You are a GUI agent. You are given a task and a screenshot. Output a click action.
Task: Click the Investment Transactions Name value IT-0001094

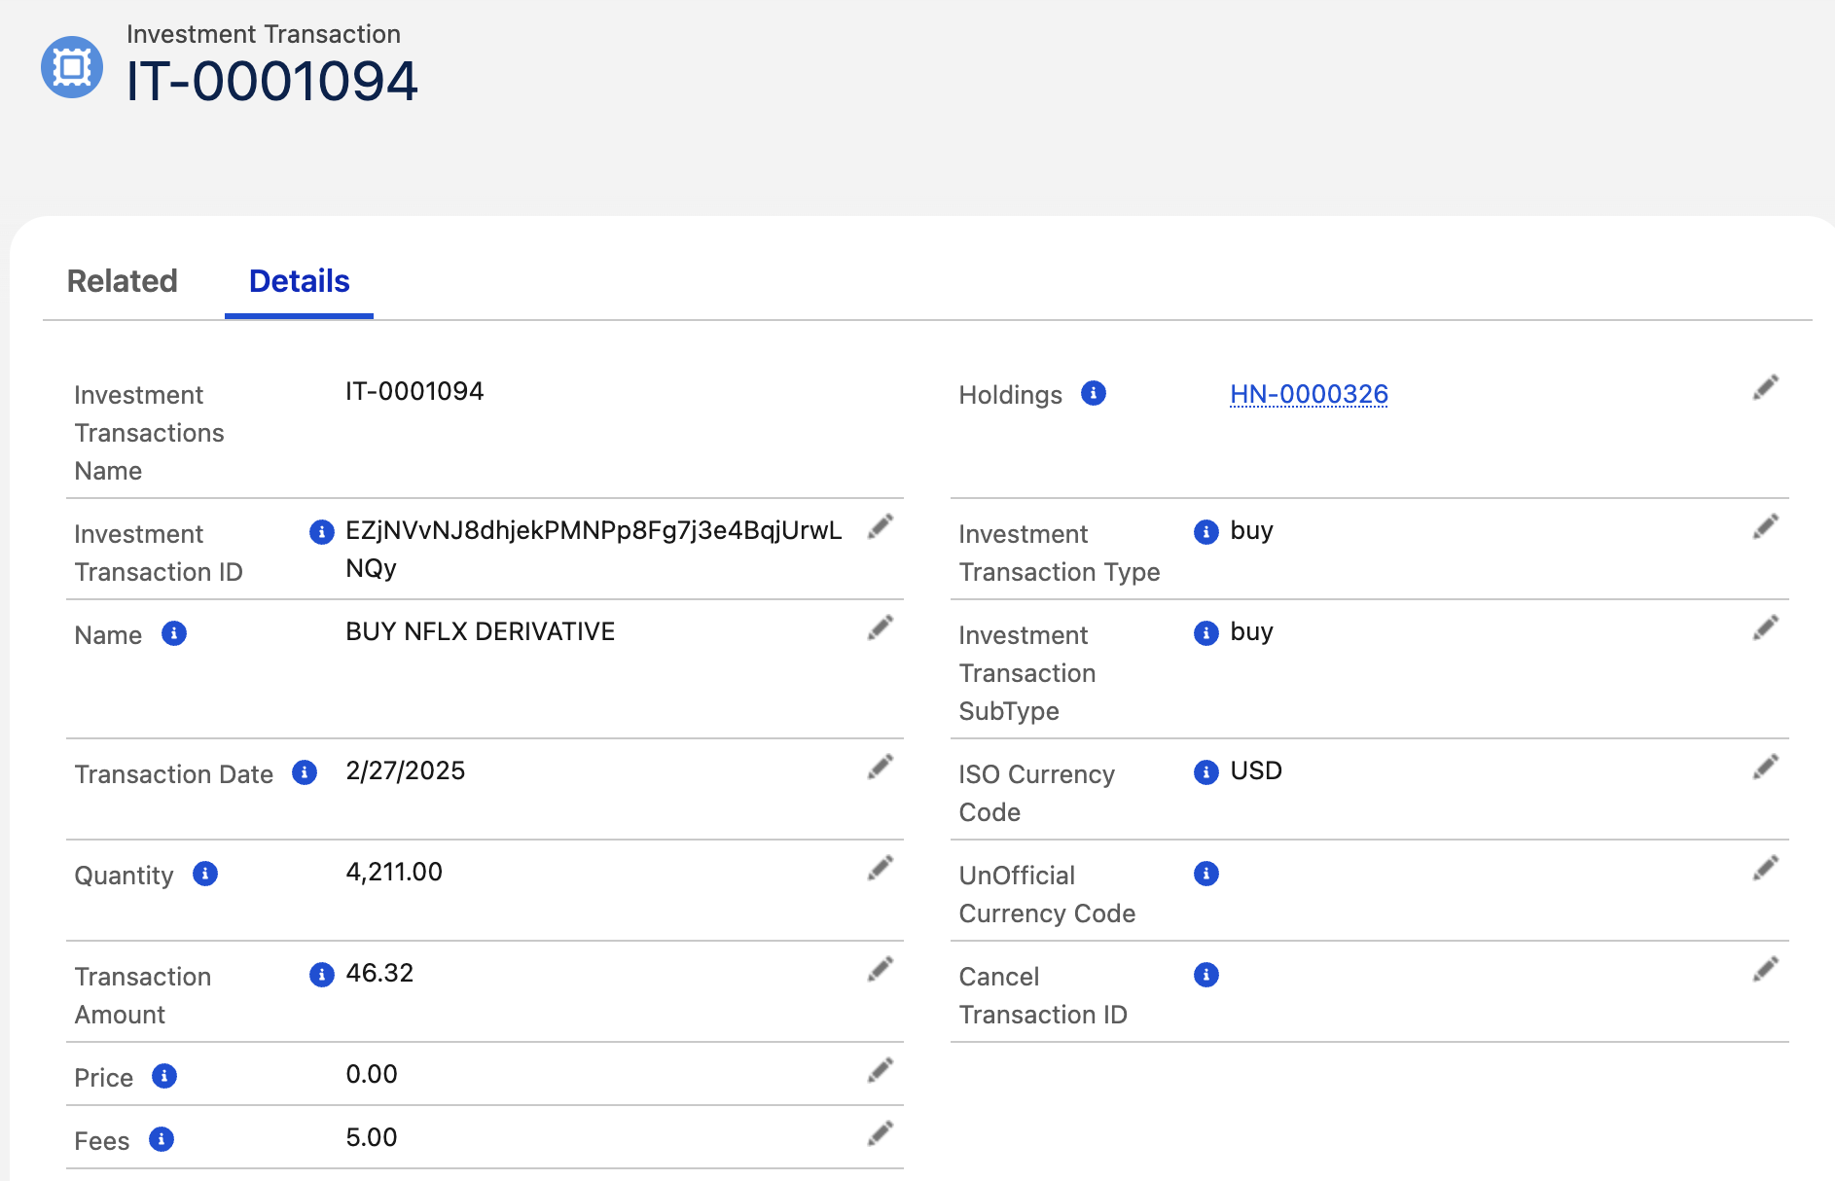coord(414,391)
